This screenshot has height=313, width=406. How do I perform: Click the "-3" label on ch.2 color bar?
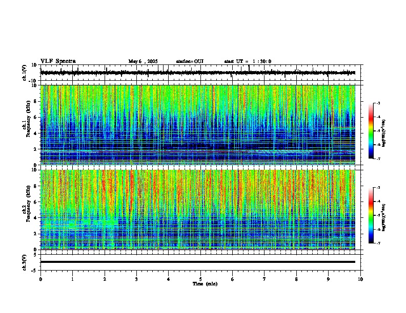pyautogui.click(x=378, y=188)
